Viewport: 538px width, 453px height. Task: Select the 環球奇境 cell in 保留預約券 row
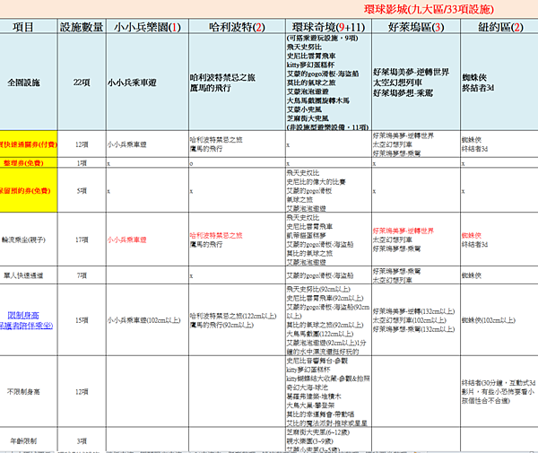(328, 190)
